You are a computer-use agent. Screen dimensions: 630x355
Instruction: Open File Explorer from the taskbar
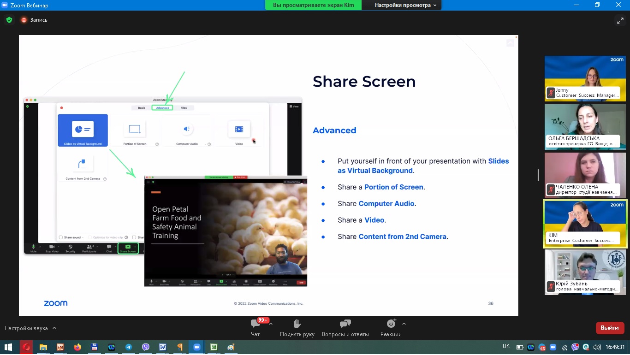(43, 347)
